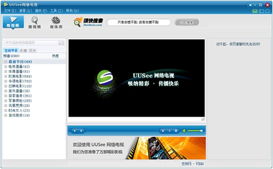273x169 pixels.
Task: Click the UUSee 网络电视 video display area
Action: coord(137,78)
